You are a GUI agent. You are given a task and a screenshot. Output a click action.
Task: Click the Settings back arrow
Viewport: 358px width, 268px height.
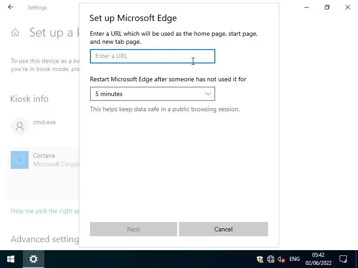pos(11,7)
